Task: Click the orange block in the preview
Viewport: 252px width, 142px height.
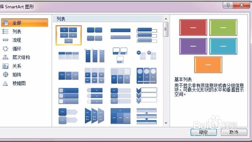Action: pyautogui.click(x=208, y=65)
